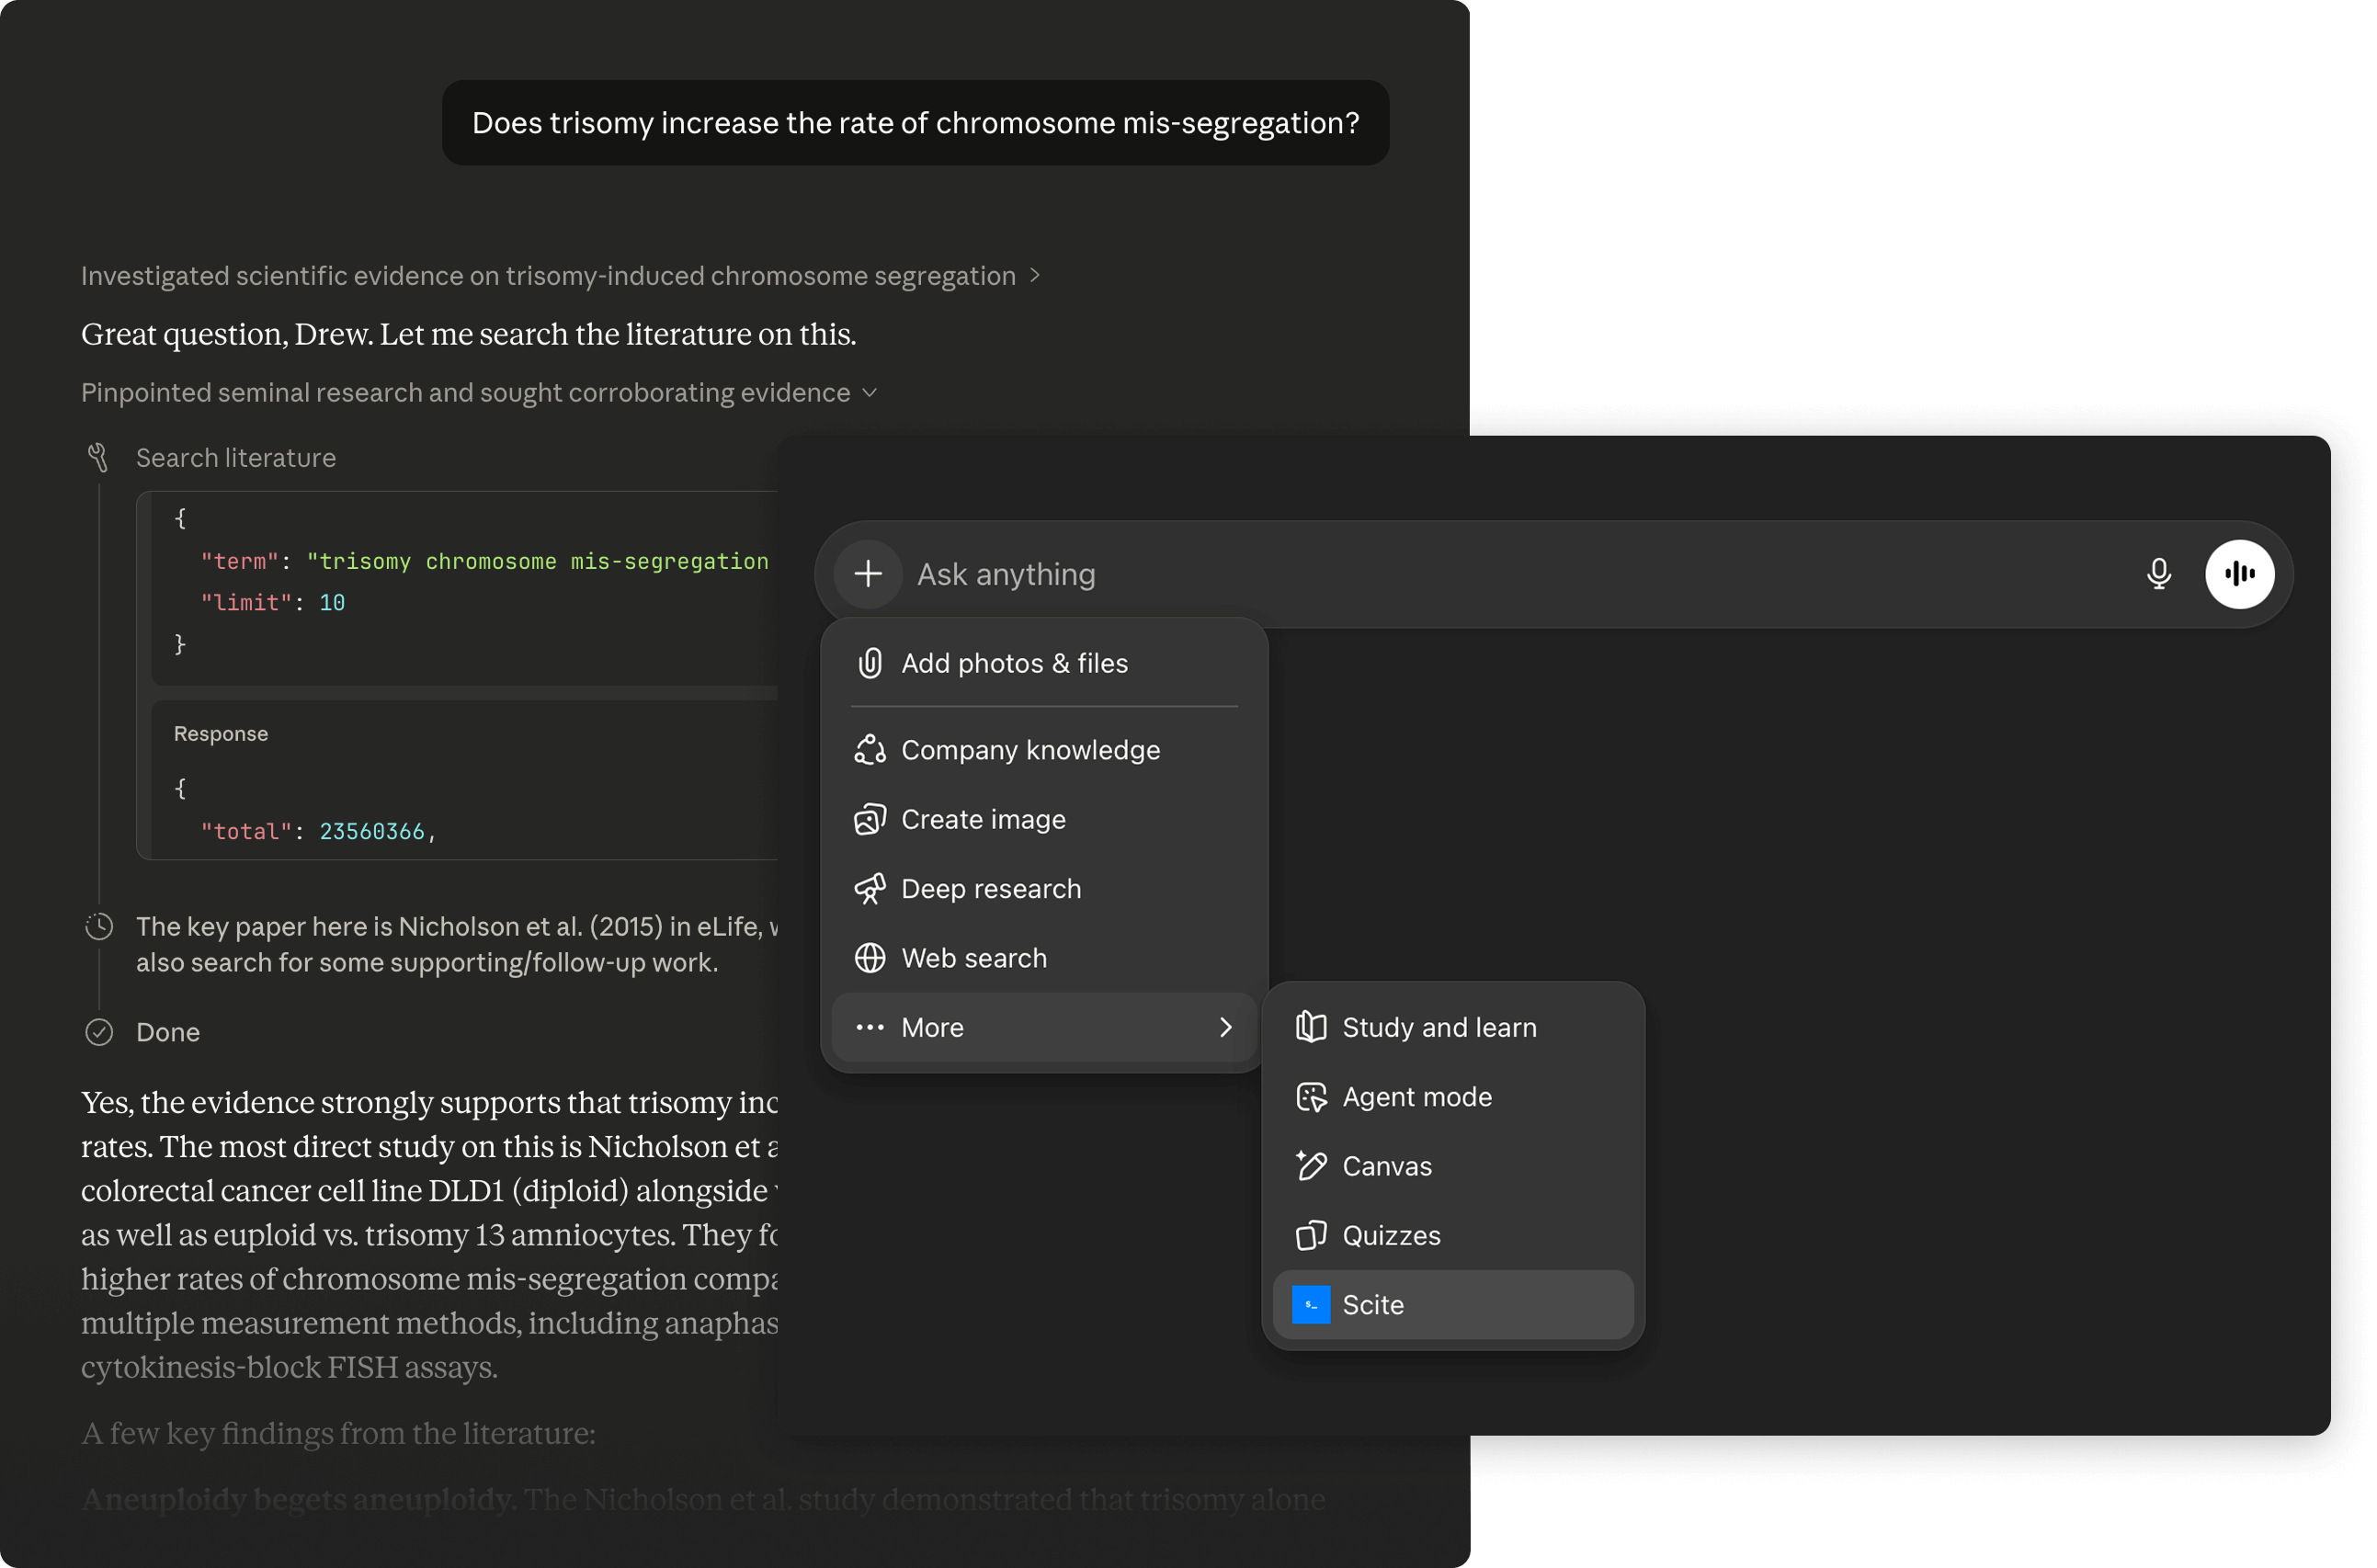This screenshot has height=1568, width=2377.
Task: Expand the More submenu arrow
Action: [x=1225, y=1028]
